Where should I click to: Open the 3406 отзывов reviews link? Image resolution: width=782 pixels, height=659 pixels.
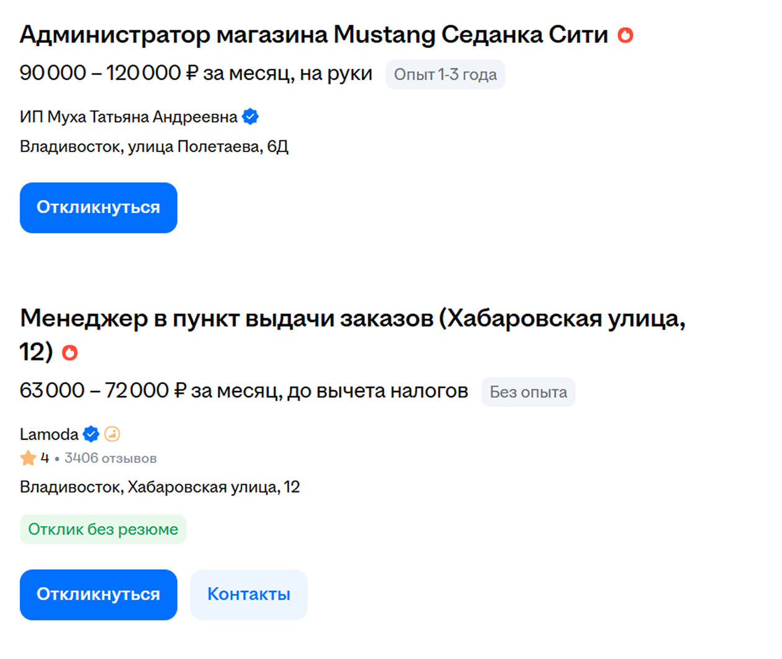(110, 459)
